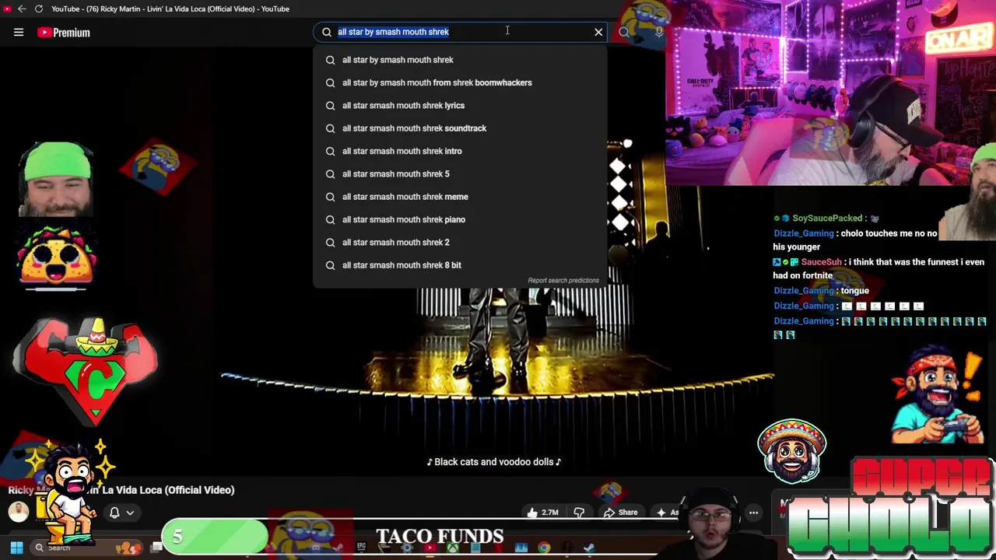Select the "all star smash mouth shrek 5" suggestion
Viewport: 996px width, 560px height.
[x=459, y=173]
